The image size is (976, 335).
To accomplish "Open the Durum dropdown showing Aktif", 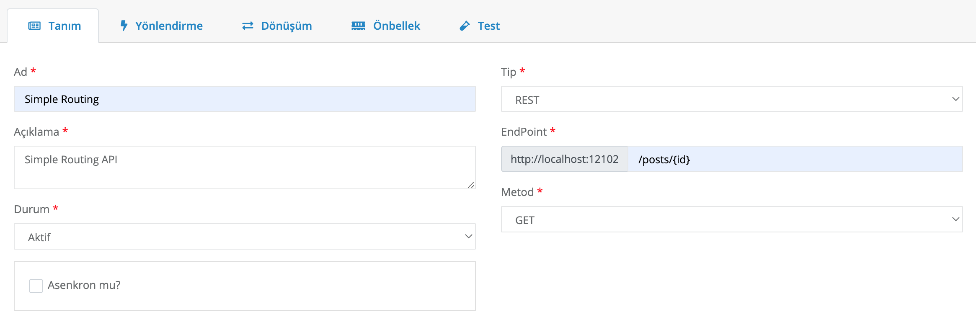I will pyautogui.click(x=245, y=237).
